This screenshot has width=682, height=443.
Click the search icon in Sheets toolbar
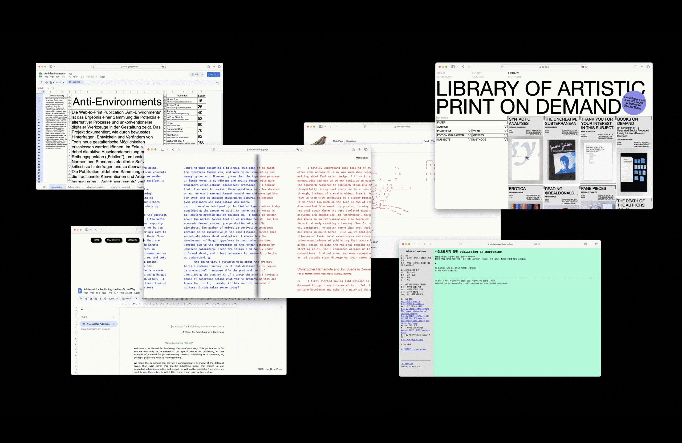pyautogui.click(x=42, y=82)
